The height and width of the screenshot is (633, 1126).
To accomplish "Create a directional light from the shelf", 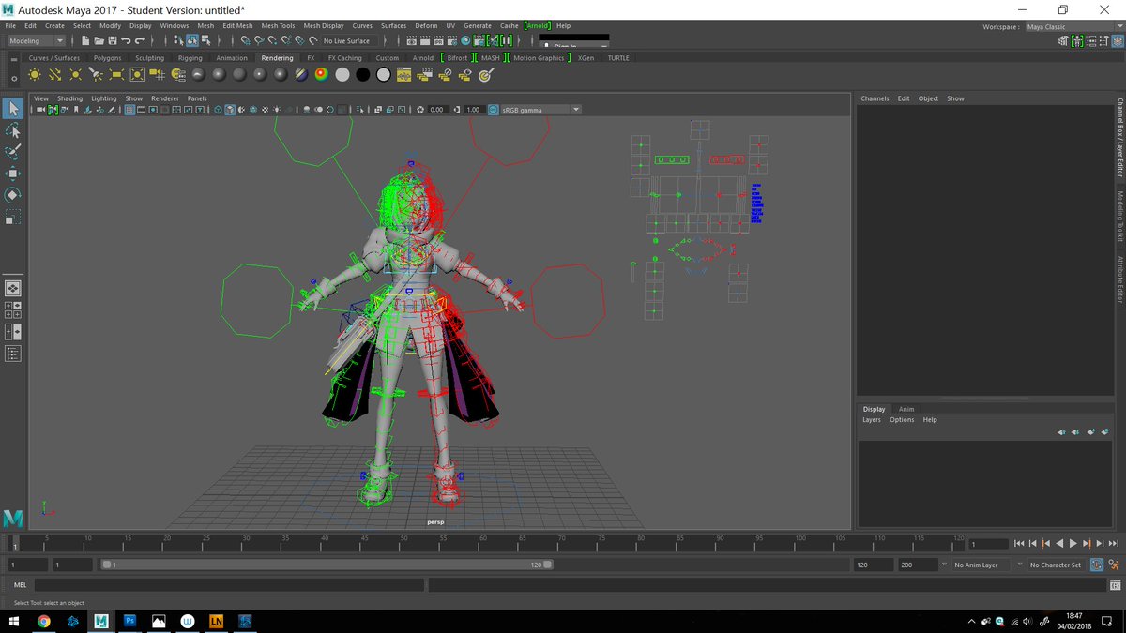I will pyautogui.click(x=55, y=74).
